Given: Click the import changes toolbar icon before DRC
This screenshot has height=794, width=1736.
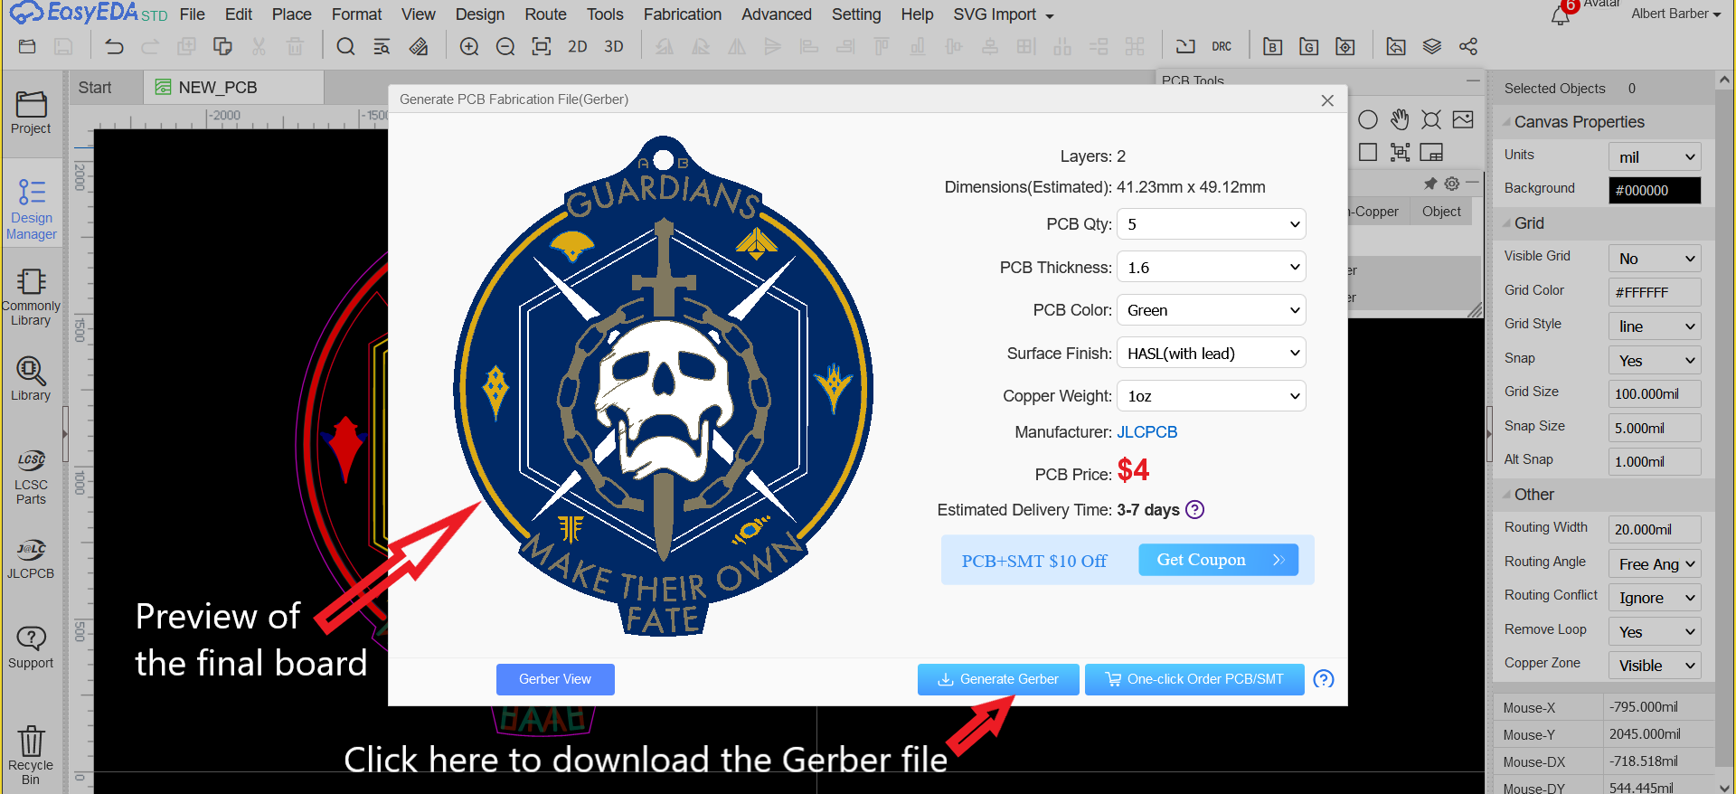Looking at the screenshot, I should pyautogui.click(x=1185, y=47).
